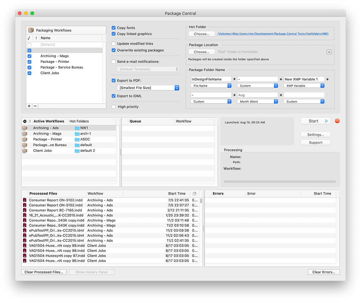
Task: Open the Smallest File Size PDF preset dropdown
Action: pyautogui.click(x=148, y=88)
